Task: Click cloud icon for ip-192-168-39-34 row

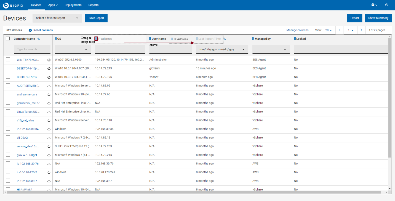Action: [49, 129]
